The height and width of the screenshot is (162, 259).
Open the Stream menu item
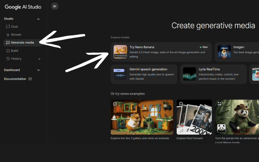click(16, 35)
